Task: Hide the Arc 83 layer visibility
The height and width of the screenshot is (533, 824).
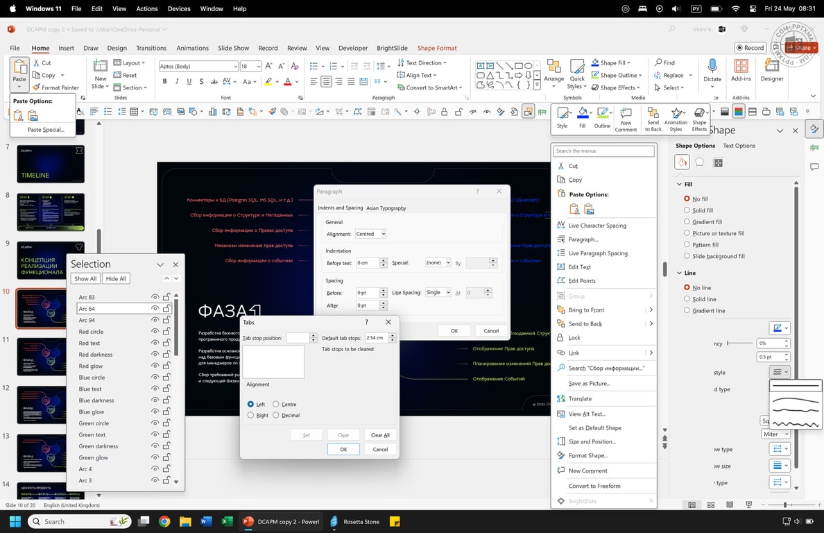Action: 155,297
